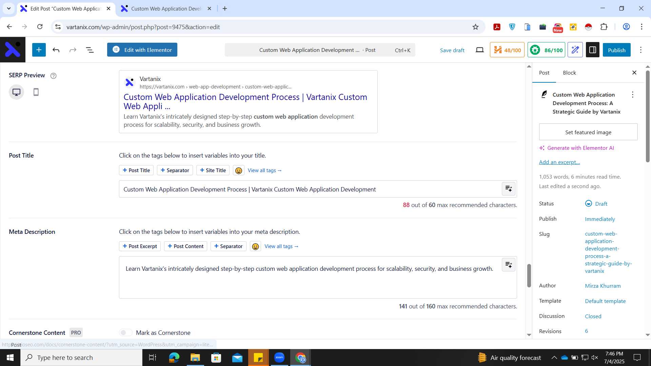
Task: Click Edit with Elementor button
Action: [x=142, y=50]
